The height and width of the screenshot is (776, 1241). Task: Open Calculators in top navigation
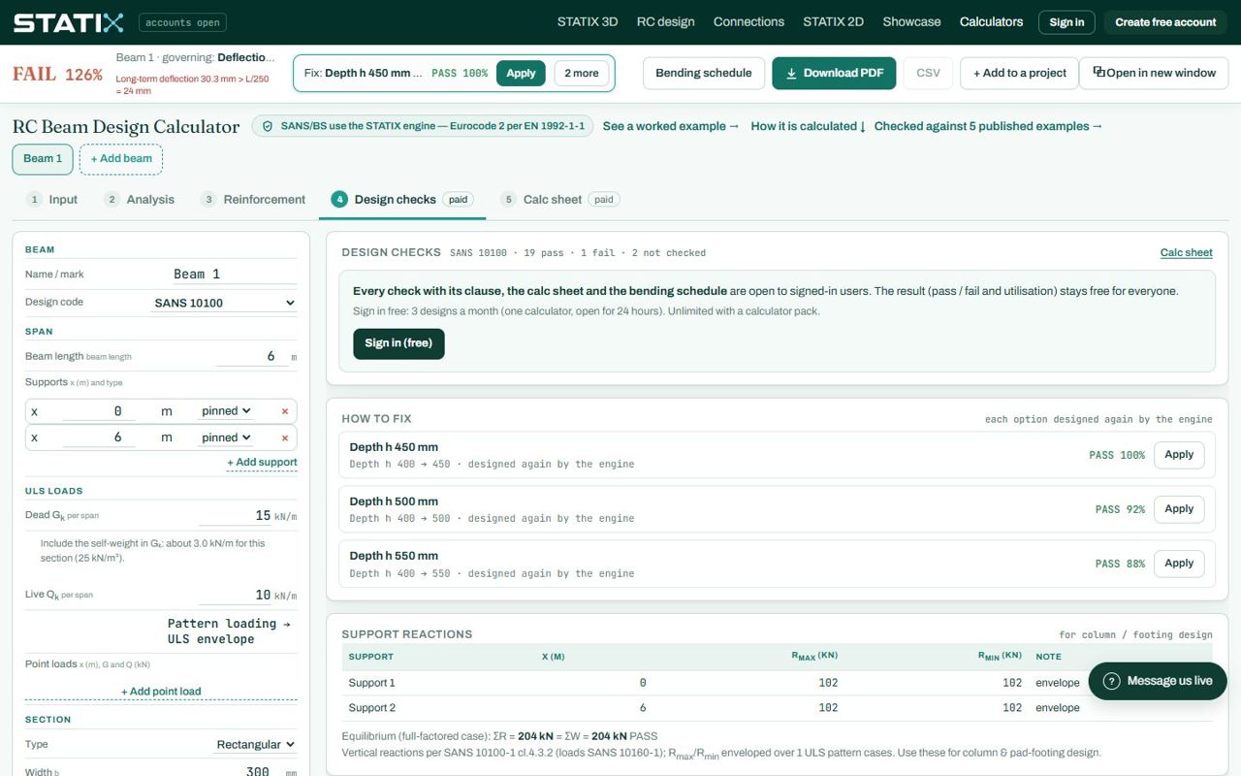coord(991,21)
